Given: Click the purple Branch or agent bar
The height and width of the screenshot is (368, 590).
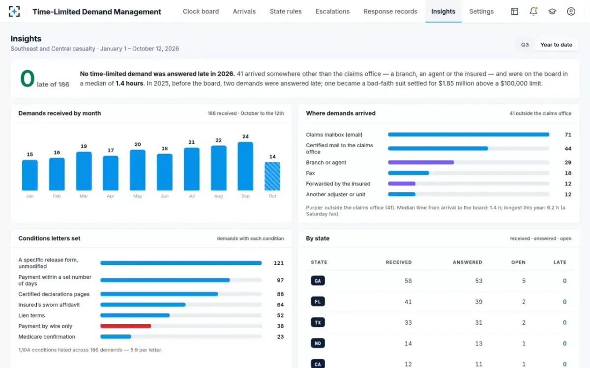Looking at the screenshot, I should 421,162.
